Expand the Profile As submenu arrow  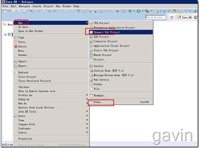[x=87, y=95]
